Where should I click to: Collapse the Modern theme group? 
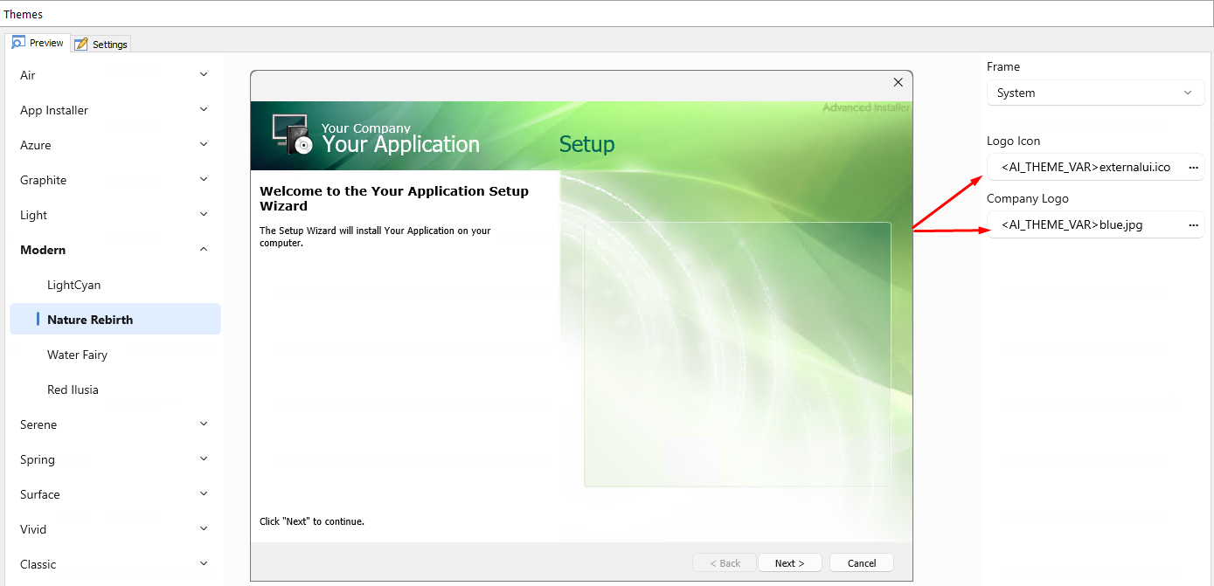tap(114, 250)
